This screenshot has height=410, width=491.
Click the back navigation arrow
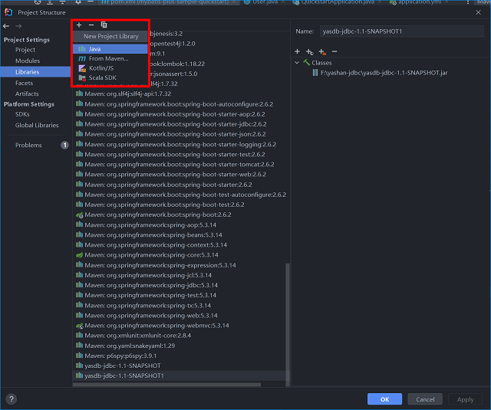[x=7, y=26]
